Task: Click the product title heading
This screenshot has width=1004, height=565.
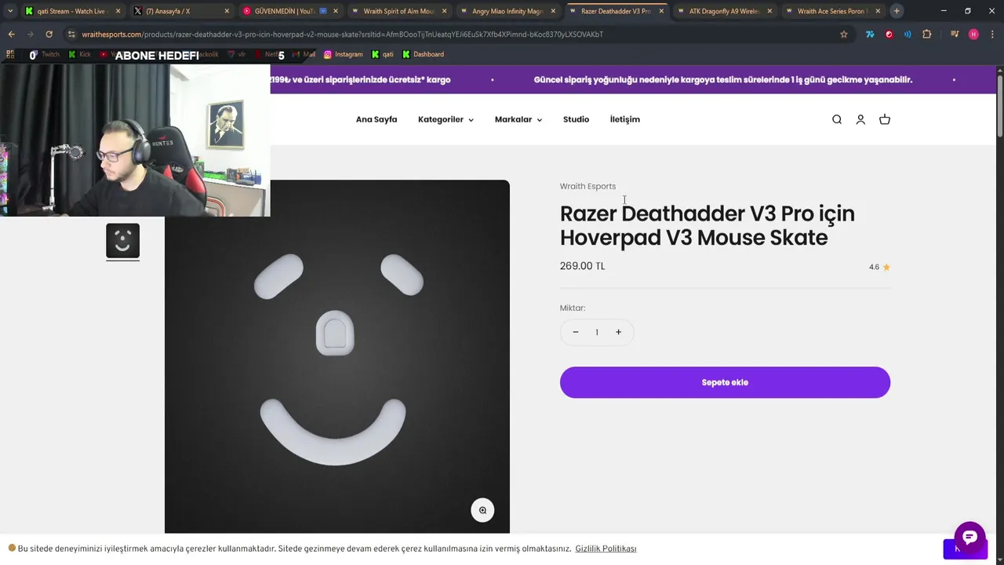Action: tap(707, 225)
